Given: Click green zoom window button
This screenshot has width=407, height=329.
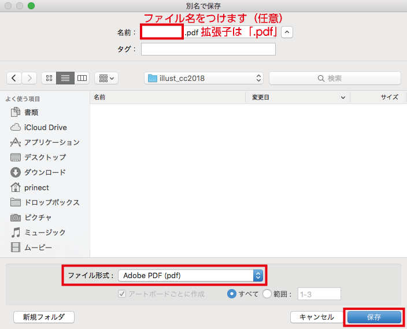Looking at the screenshot, I should tap(31, 6).
